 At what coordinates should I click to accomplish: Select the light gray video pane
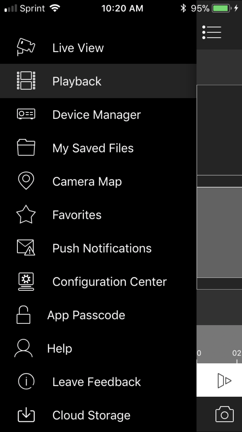(219, 232)
